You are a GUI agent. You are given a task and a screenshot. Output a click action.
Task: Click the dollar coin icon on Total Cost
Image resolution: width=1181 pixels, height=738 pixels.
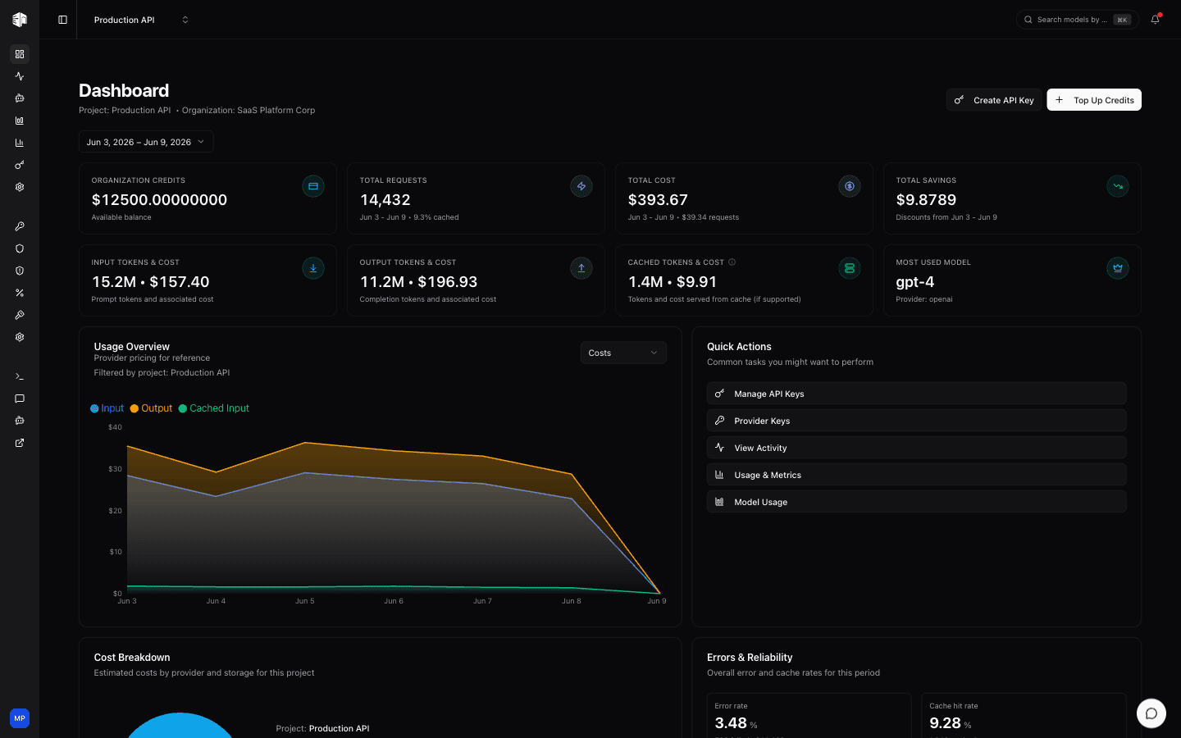tap(850, 186)
